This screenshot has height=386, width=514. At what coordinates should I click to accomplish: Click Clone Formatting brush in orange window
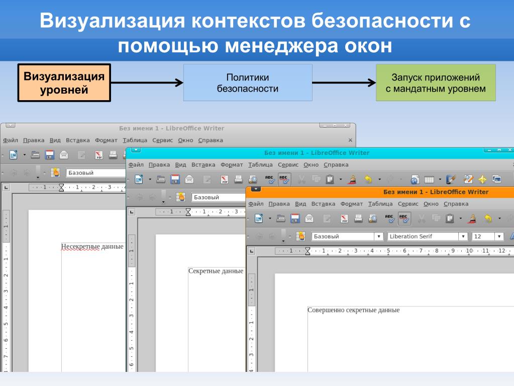coord(472,218)
